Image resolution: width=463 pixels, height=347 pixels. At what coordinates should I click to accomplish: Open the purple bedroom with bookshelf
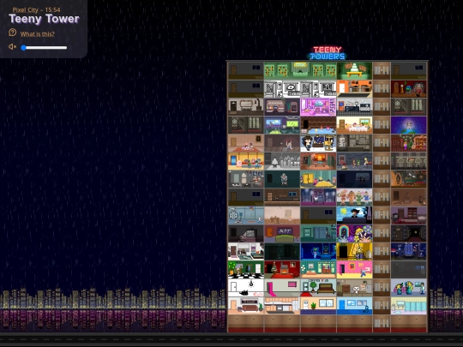pos(409,215)
